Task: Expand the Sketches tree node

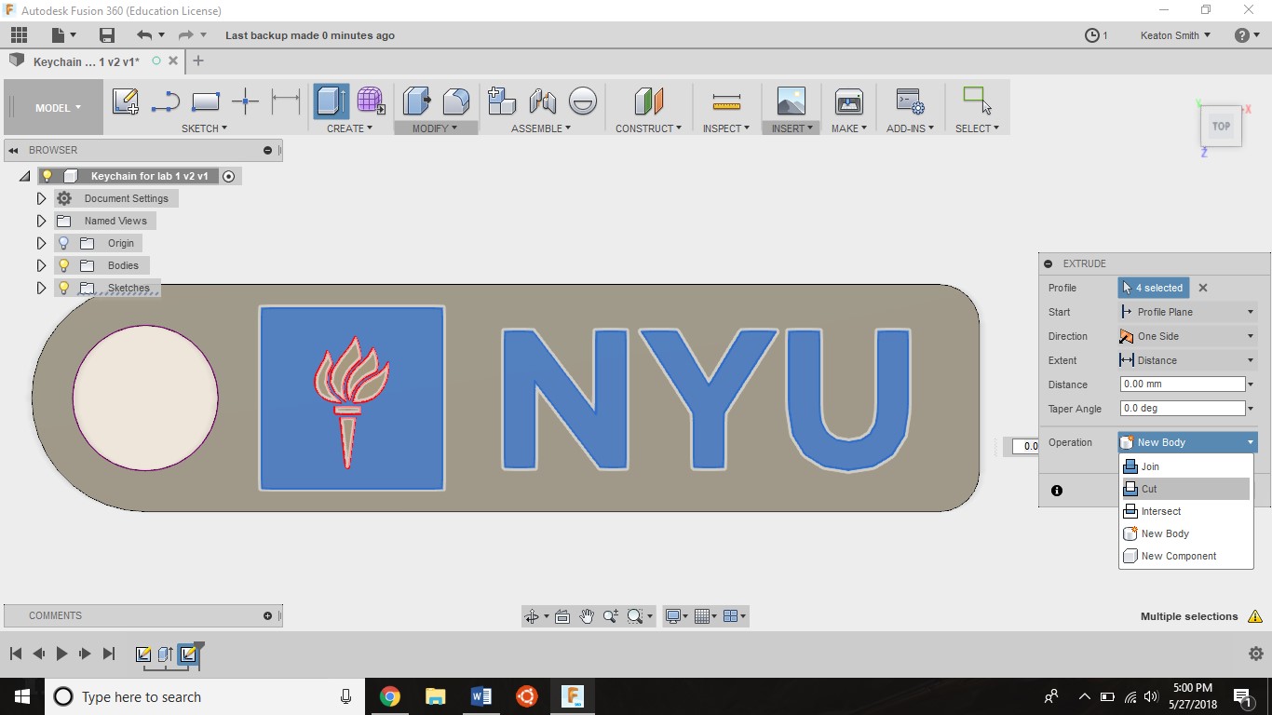Action: point(41,288)
